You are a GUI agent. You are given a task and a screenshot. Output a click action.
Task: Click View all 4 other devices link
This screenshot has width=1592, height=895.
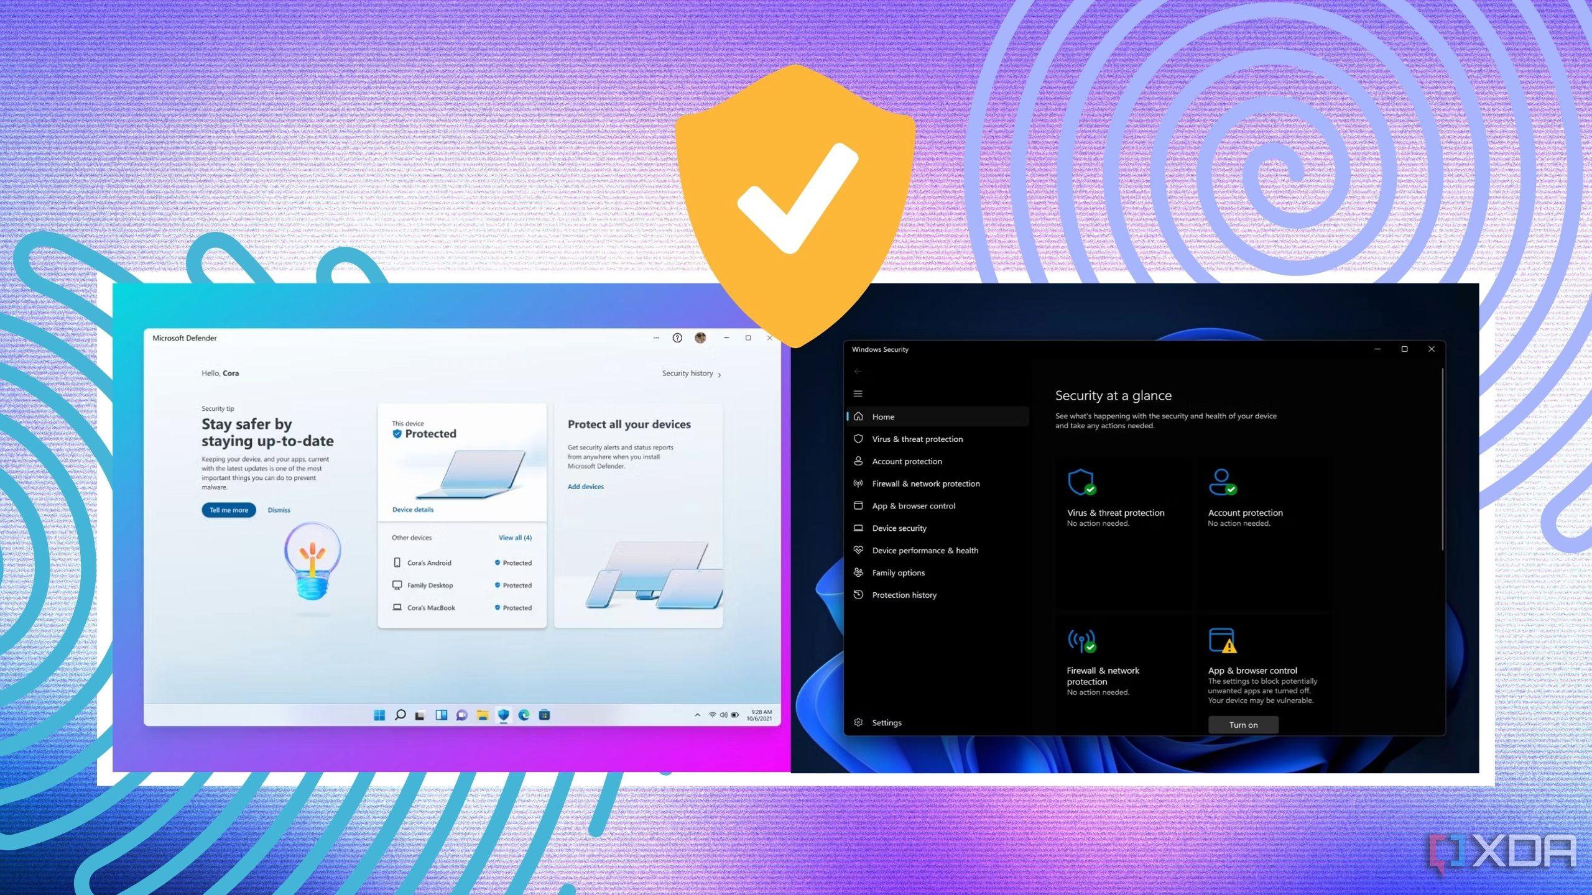tap(515, 536)
